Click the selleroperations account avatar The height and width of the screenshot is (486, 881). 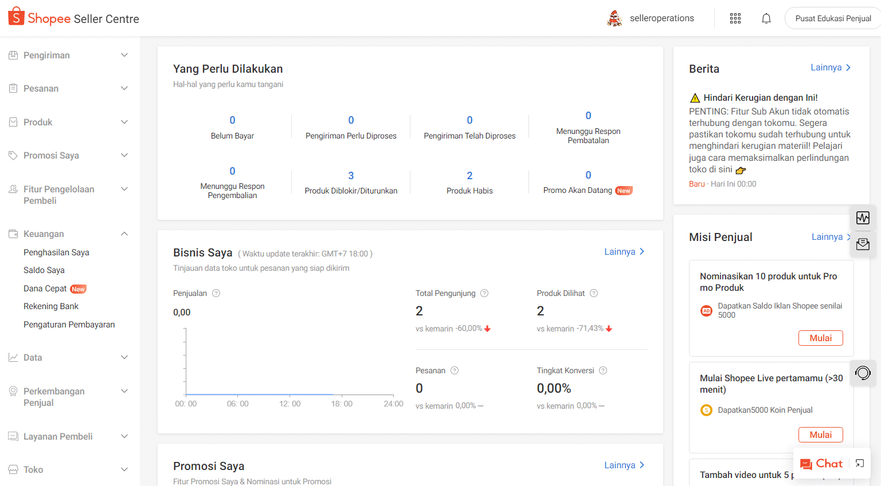coord(614,18)
